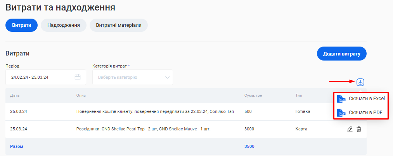Click the Дата column header
The height and width of the screenshot is (156, 393).
coord(14,95)
